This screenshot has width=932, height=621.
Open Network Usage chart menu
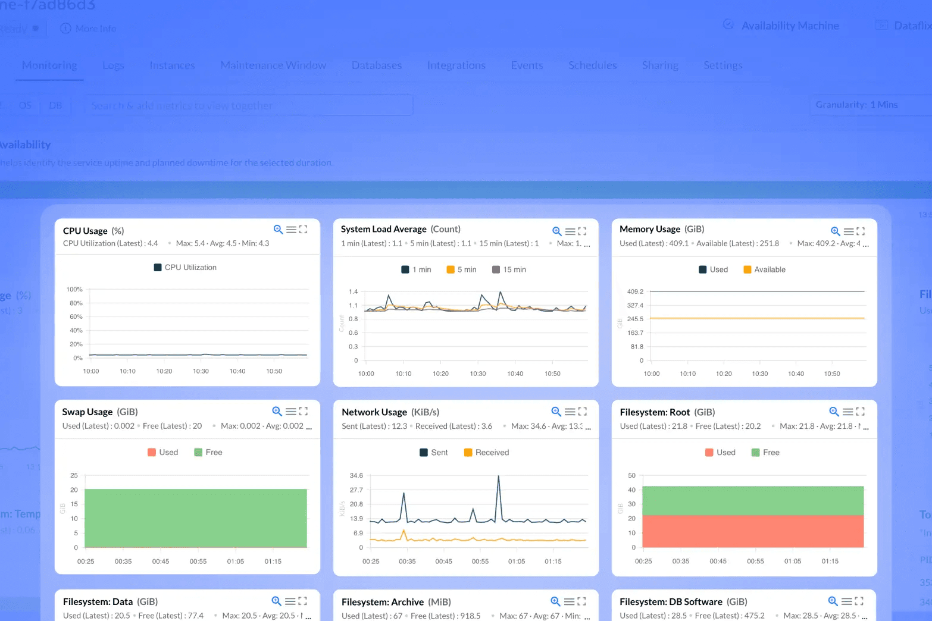tap(570, 412)
